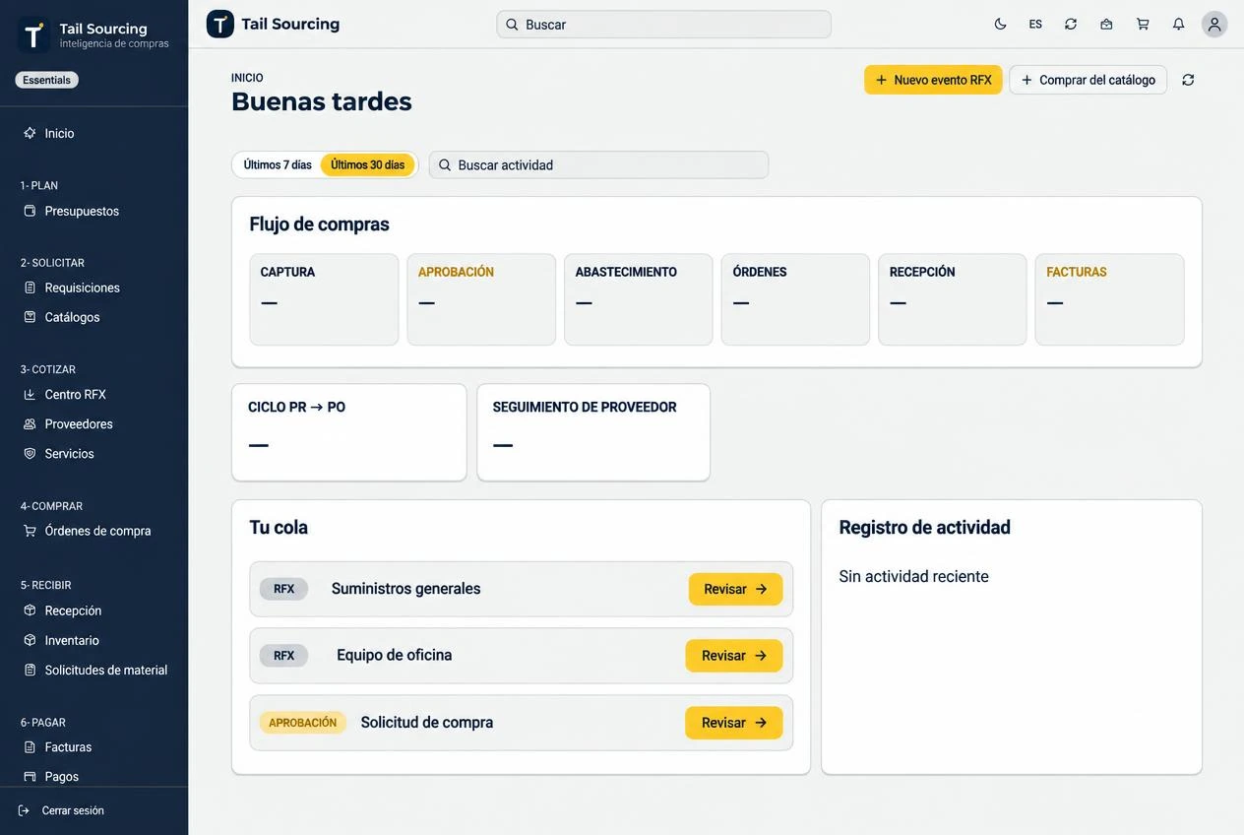Open notifications bell icon
The width and height of the screenshot is (1244, 835).
tap(1178, 25)
